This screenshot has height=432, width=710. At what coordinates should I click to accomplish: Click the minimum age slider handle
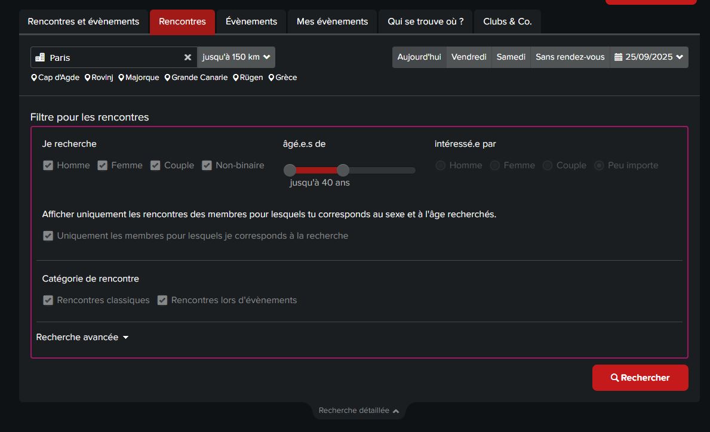pyautogui.click(x=290, y=171)
